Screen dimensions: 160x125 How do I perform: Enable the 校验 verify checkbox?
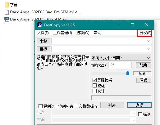[94, 86]
